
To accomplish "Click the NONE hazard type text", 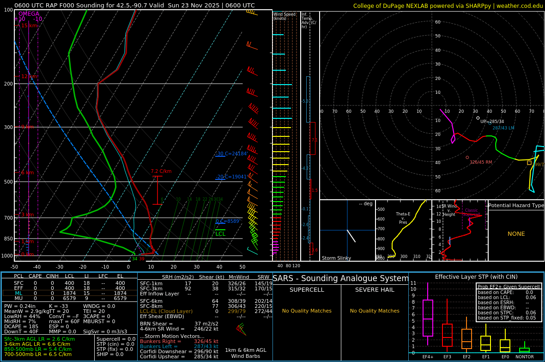I will click(x=516, y=234).
